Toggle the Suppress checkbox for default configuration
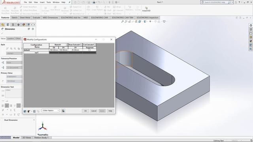 90,50
